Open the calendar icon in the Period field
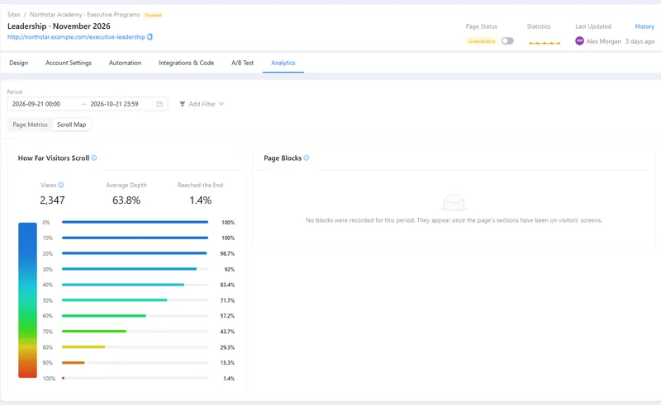This screenshot has width=661, height=405. pyautogui.click(x=159, y=104)
